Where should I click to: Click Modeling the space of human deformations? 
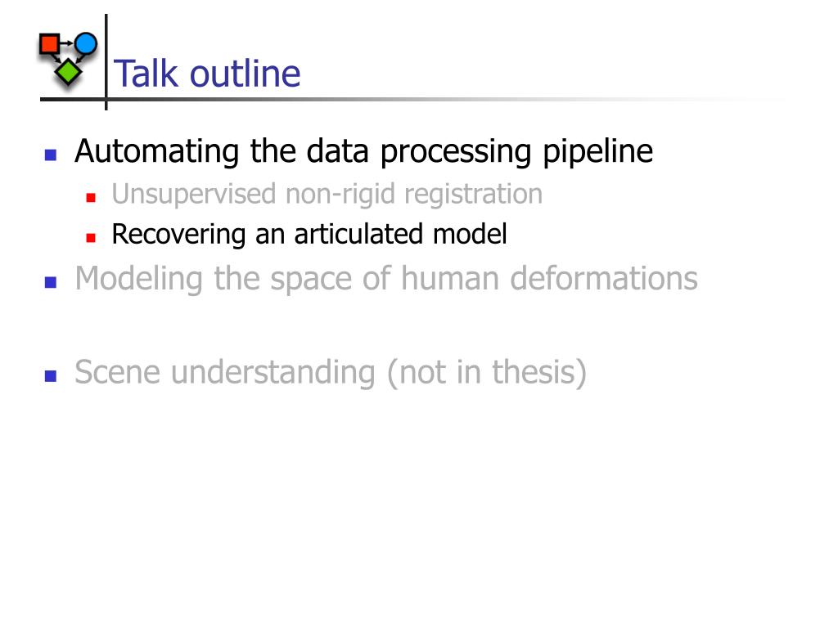coord(386,279)
